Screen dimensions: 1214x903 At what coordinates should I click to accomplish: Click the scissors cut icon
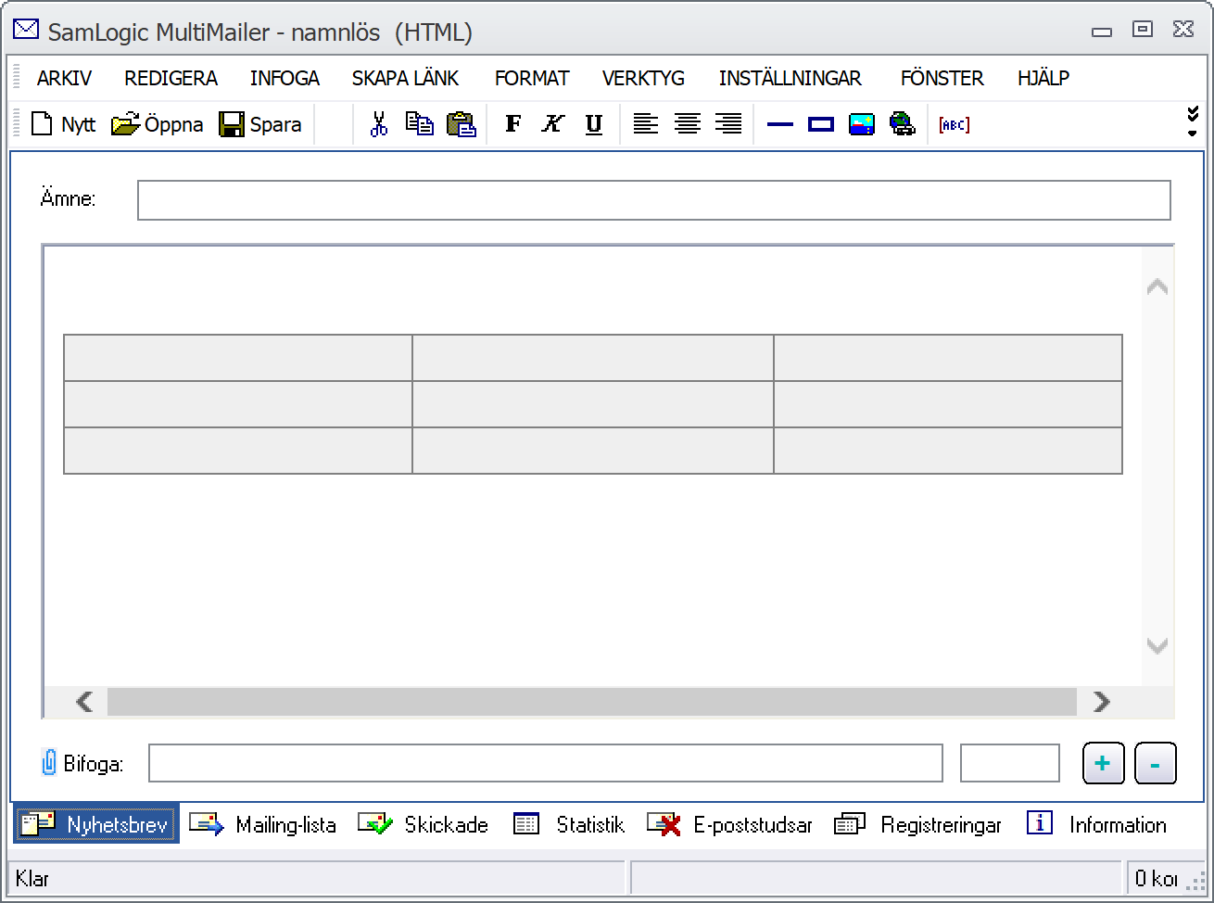point(378,124)
